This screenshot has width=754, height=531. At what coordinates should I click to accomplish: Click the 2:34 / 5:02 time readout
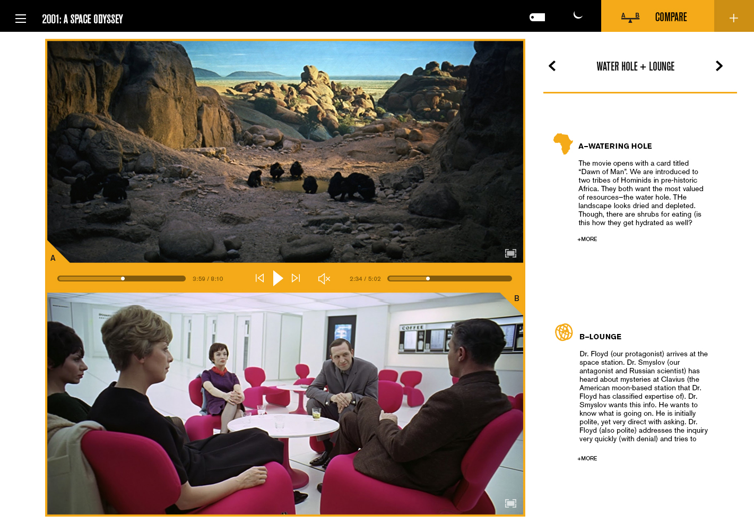365,279
